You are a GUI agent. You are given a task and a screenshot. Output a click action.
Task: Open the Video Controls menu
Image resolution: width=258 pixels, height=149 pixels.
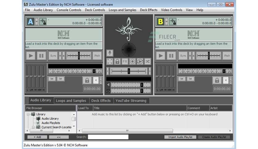(x=172, y=10)
